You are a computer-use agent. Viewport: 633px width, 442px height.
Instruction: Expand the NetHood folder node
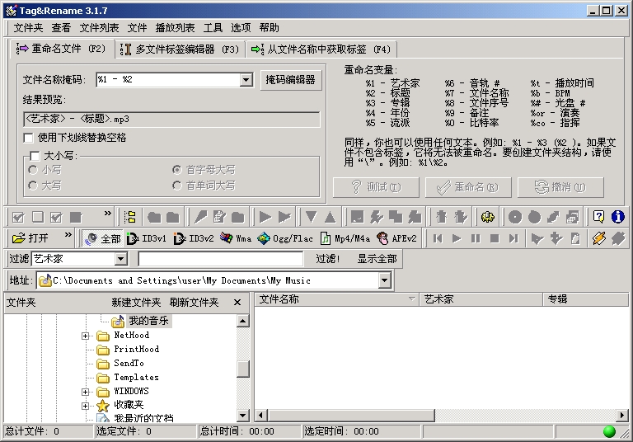[85, 336]
